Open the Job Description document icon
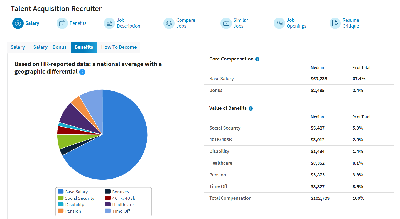Screen dimensions: 400x219 click(109, 23)
